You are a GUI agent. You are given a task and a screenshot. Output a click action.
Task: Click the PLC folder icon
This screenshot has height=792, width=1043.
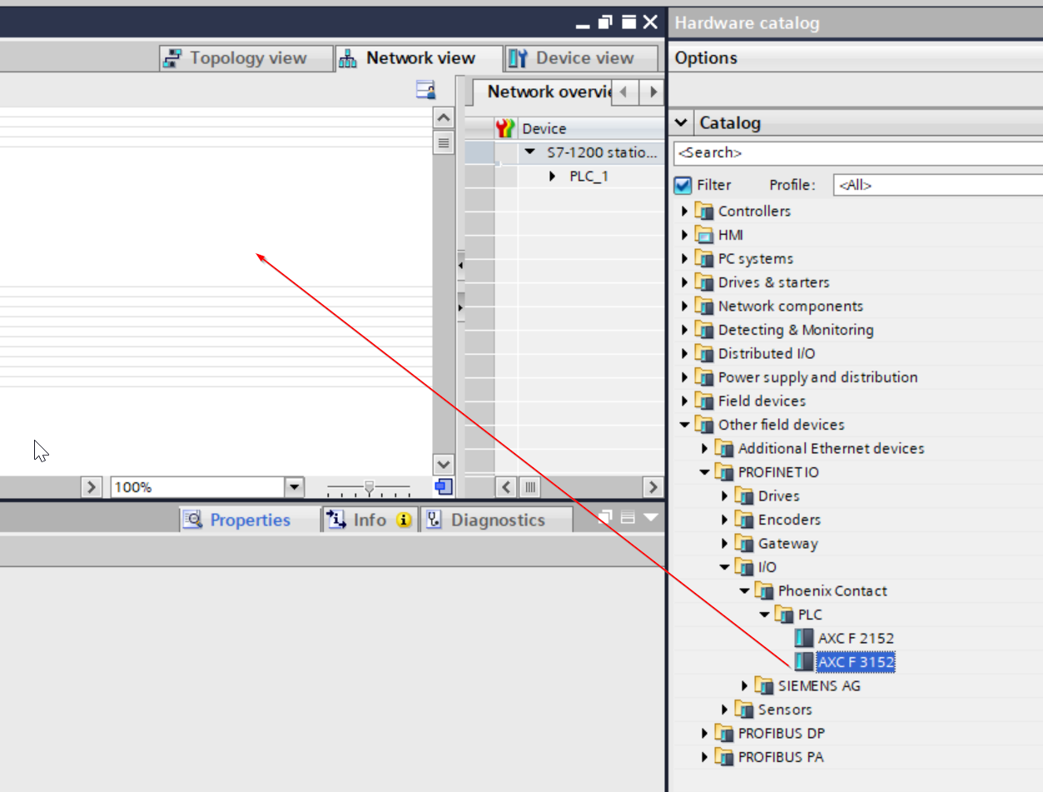click(x=784, y=615)
